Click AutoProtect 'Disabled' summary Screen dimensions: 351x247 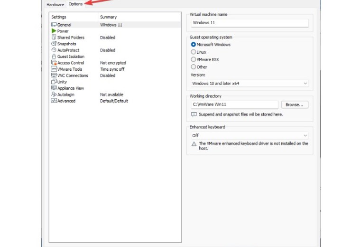[108, 50]
